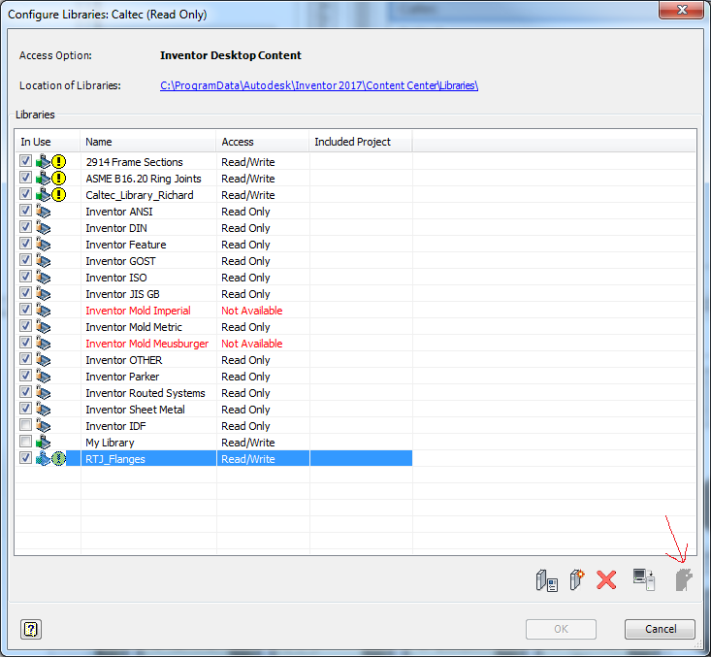Click the green status icon beside RTJ_Flanges
Screen dimensions: 711x658
click(58, 459)
